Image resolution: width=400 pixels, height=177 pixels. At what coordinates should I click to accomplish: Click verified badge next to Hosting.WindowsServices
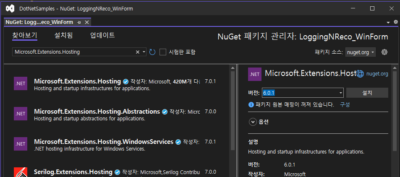pyautogui.click(x=178, y=142)
